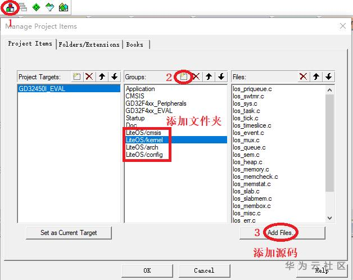Select file los_timeslice.c
The image size is (353, 280).
(279, 125)
